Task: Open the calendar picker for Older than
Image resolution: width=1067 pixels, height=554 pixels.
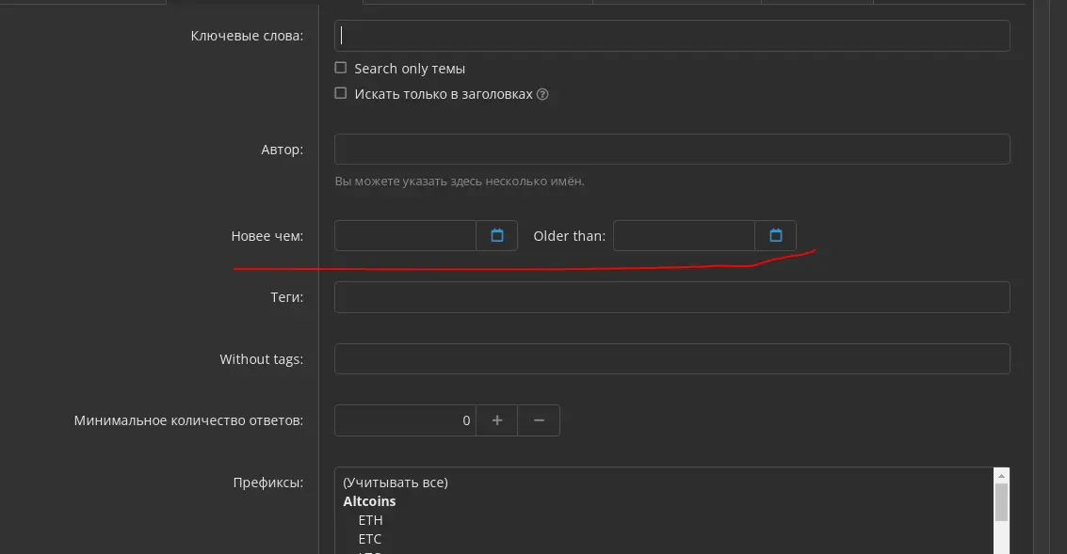Action: click(x=776, y=236)
